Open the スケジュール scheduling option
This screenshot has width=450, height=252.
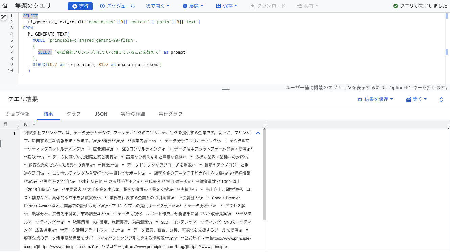tap(117, 6)
